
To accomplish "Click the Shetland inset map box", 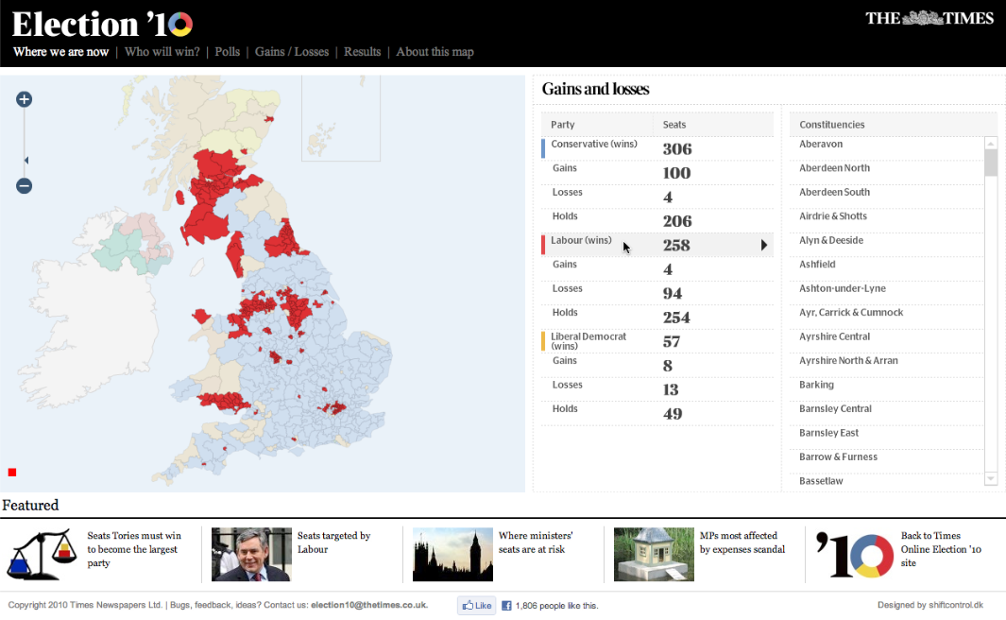I will point(341,118).
